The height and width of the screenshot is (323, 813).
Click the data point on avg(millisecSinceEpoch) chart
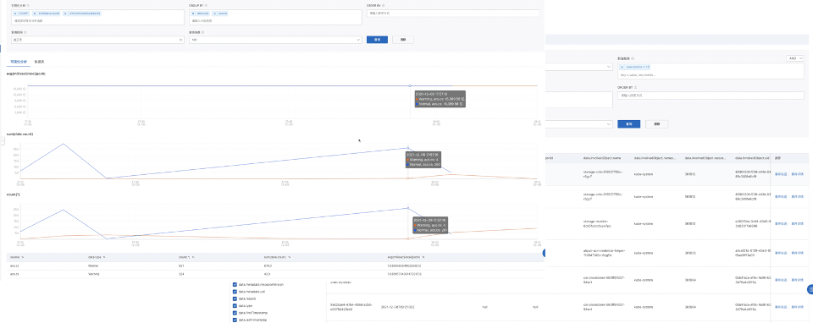point(410,85)
